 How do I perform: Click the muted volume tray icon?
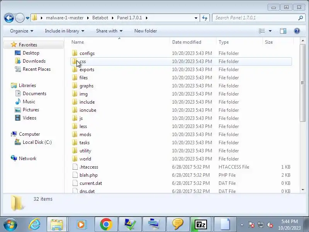pyautogui.click(x=270, y=225)
